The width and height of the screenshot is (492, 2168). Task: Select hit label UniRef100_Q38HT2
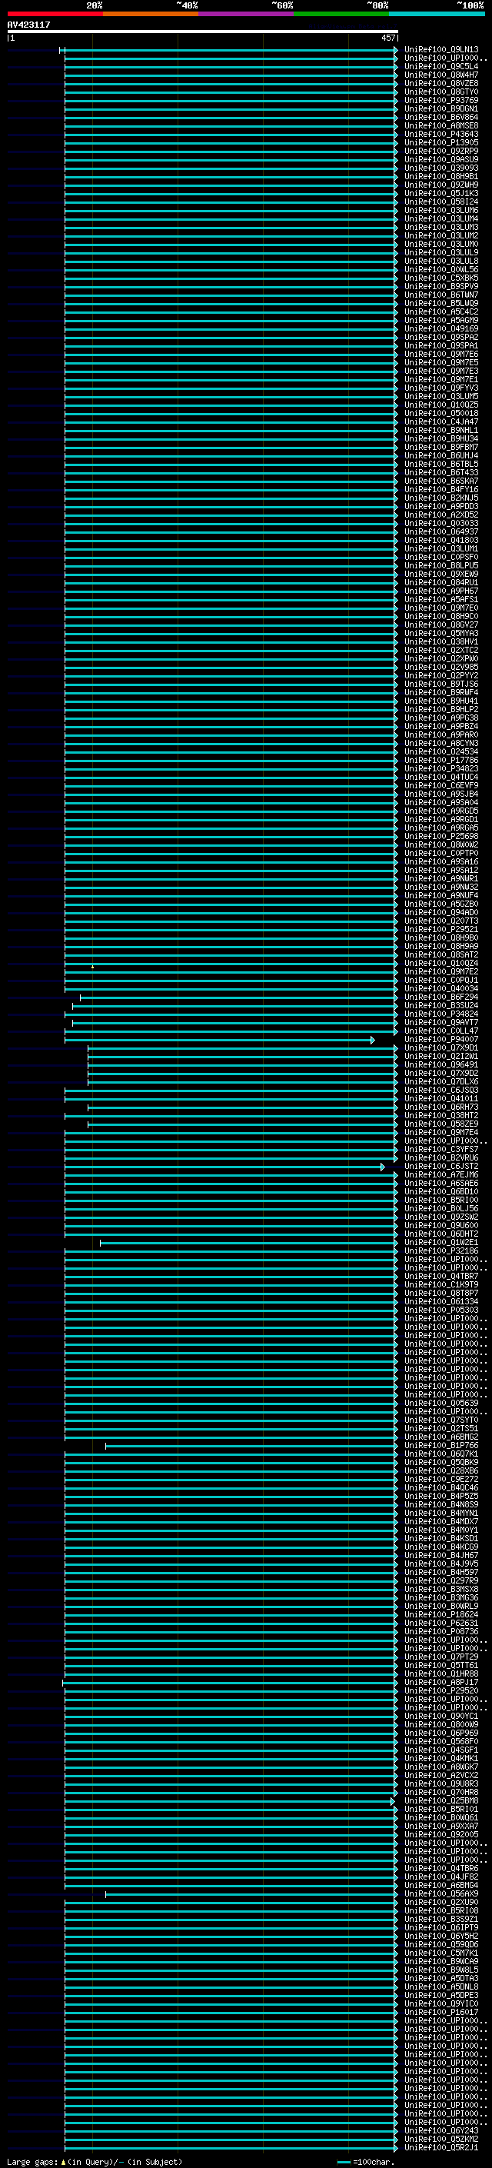(x=441, y=1115)
